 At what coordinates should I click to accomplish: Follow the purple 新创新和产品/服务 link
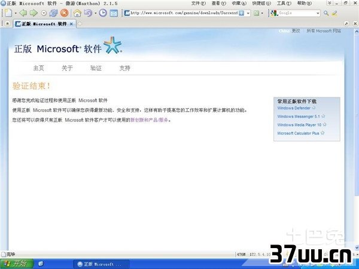(149, 120)
